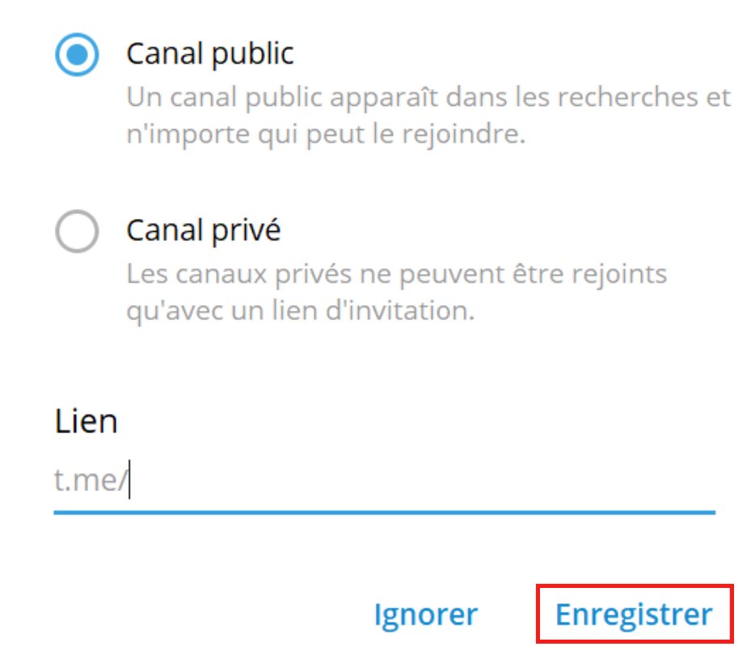Click the Canal privé title text
This screenshot has height=659, width=751.
tap(198, 229)
